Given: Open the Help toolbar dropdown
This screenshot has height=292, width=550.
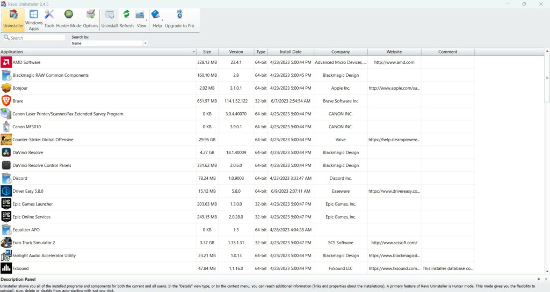Looking at the screenshot, I should 157,19.
